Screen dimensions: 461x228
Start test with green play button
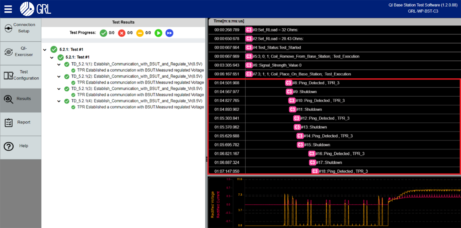tap(158, 33)
